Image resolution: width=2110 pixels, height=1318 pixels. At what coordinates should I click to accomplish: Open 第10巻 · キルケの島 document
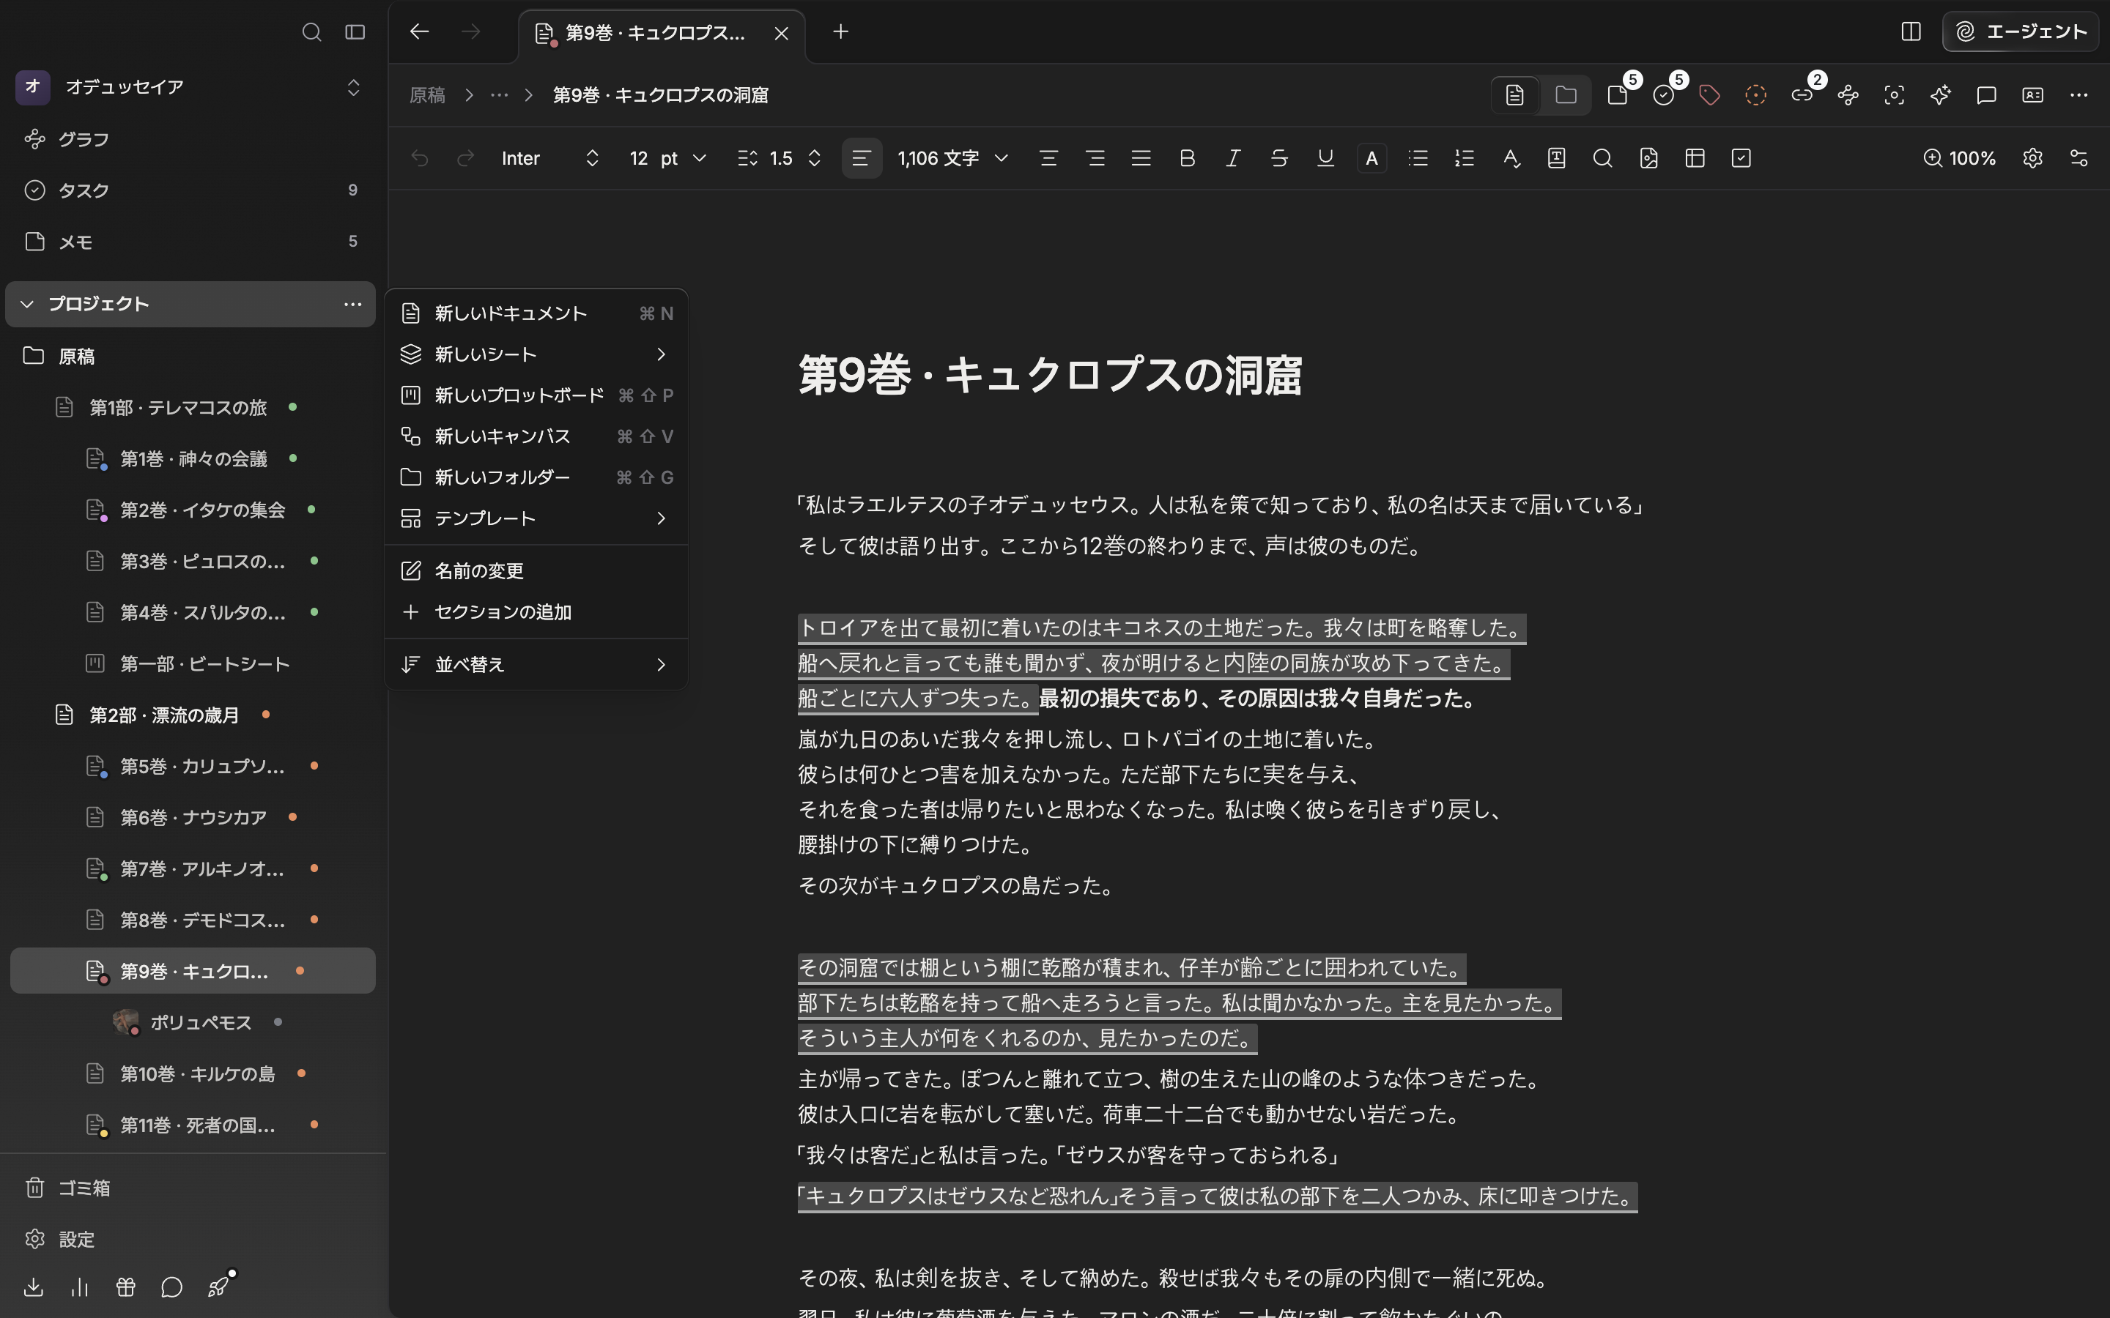(193, 1073)
